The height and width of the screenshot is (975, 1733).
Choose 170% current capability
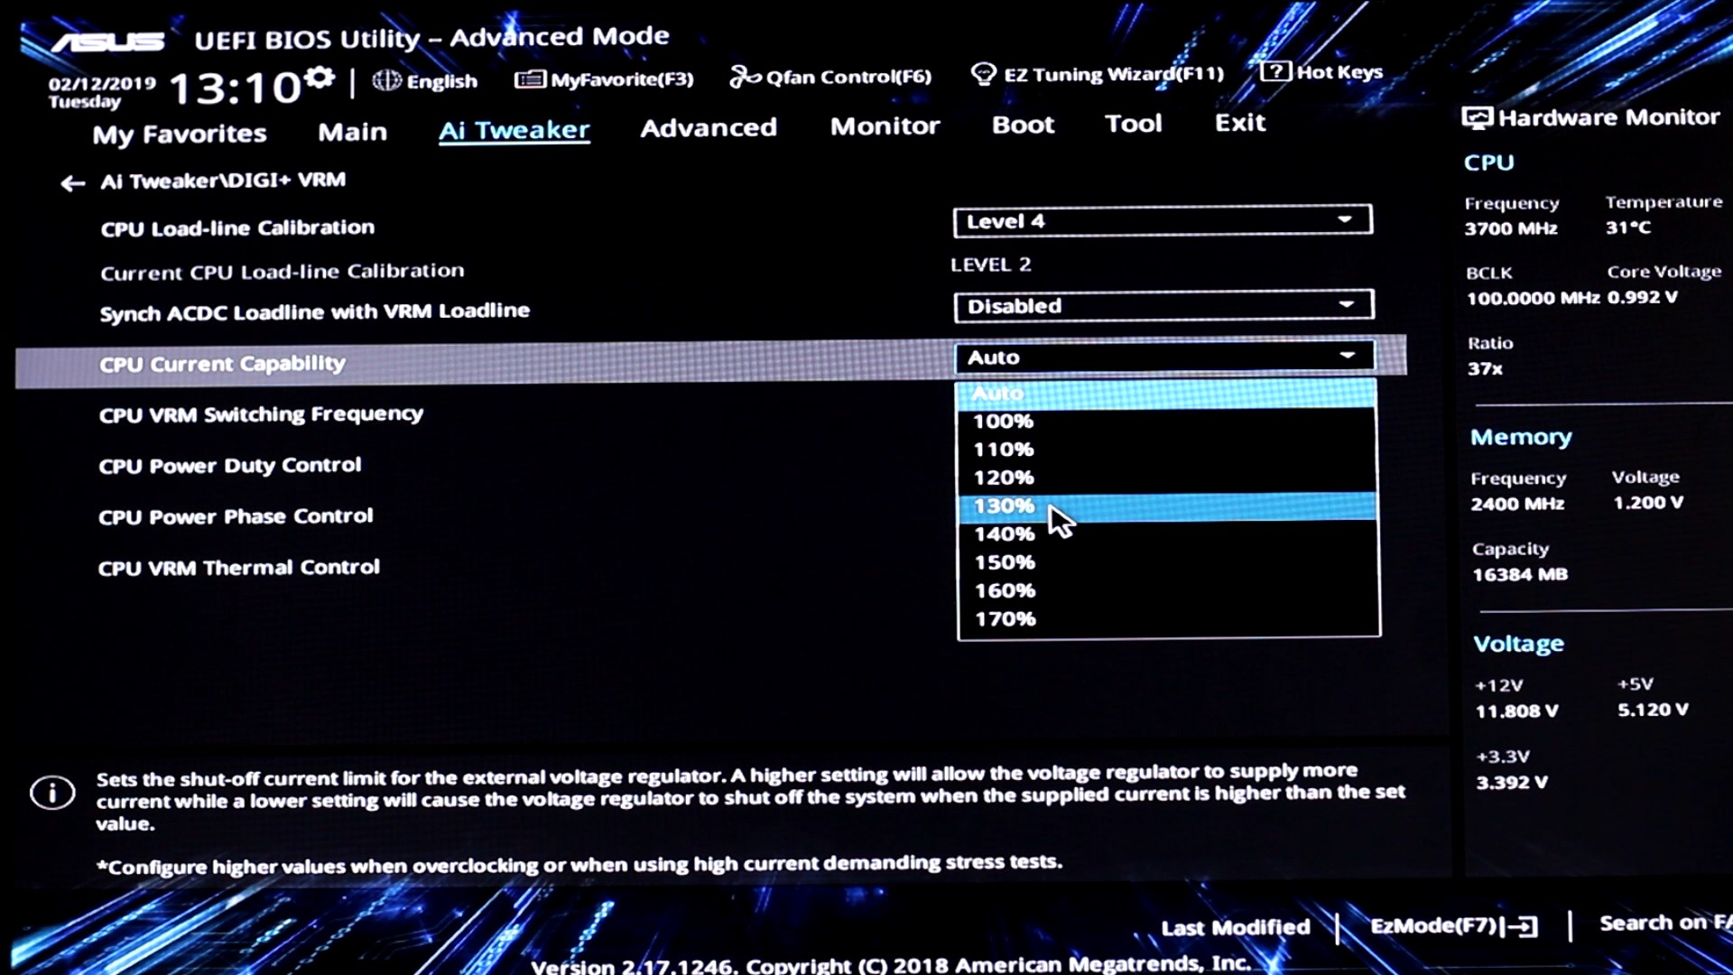click(x=1168, y=619)
